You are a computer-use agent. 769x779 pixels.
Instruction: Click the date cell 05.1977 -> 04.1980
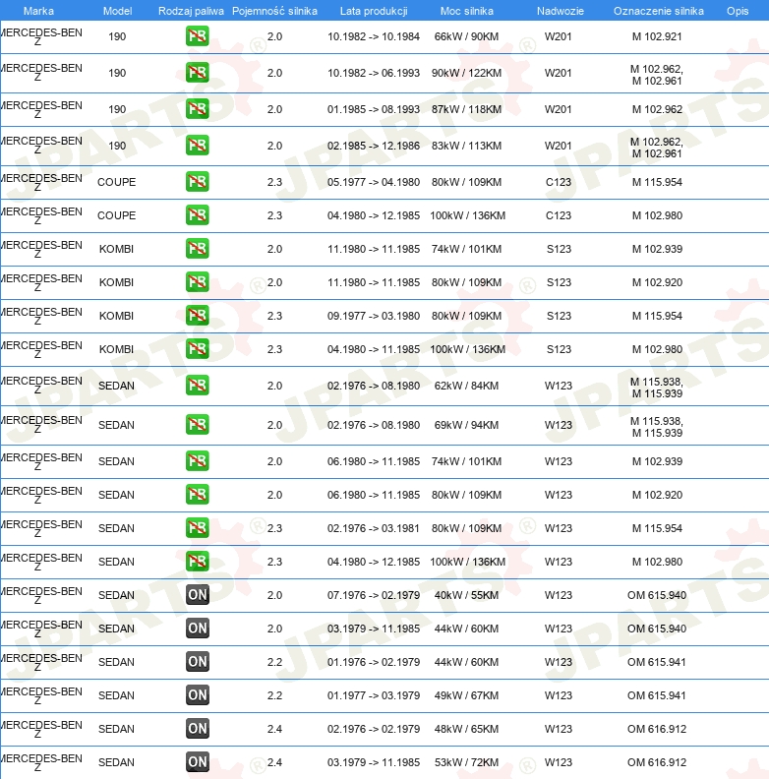coord(374,182)
